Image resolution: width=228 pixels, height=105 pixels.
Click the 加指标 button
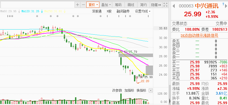(129, 91)
